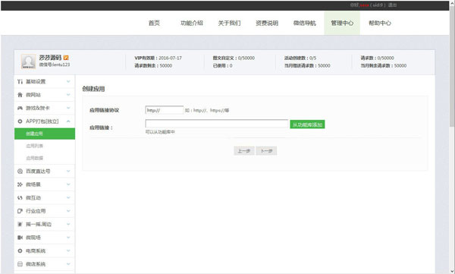Focus the 应用链接协议 http:// input field

coord(165,110)
